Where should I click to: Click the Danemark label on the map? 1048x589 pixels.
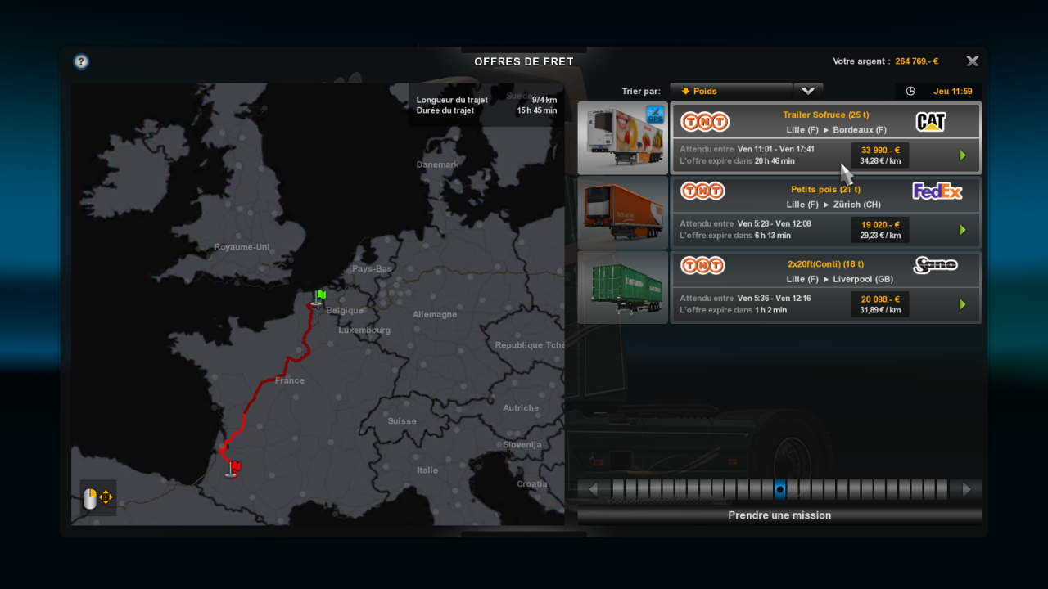437,164
